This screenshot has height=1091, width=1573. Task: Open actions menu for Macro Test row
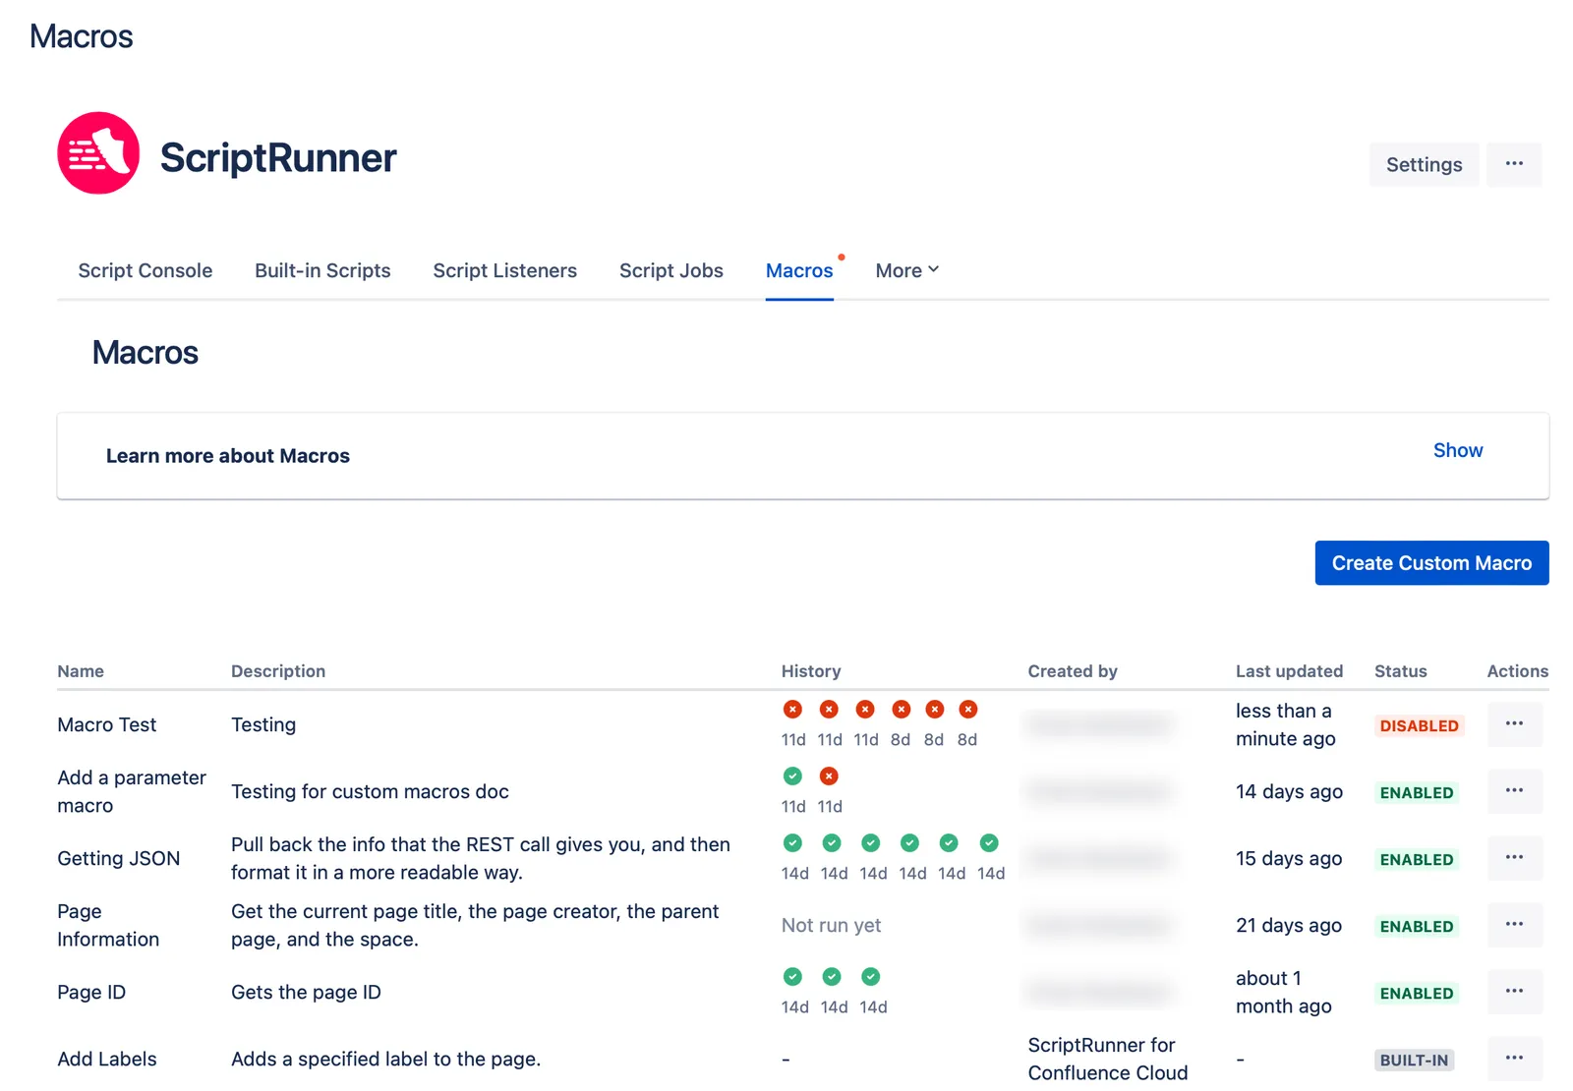(1514, 724)
